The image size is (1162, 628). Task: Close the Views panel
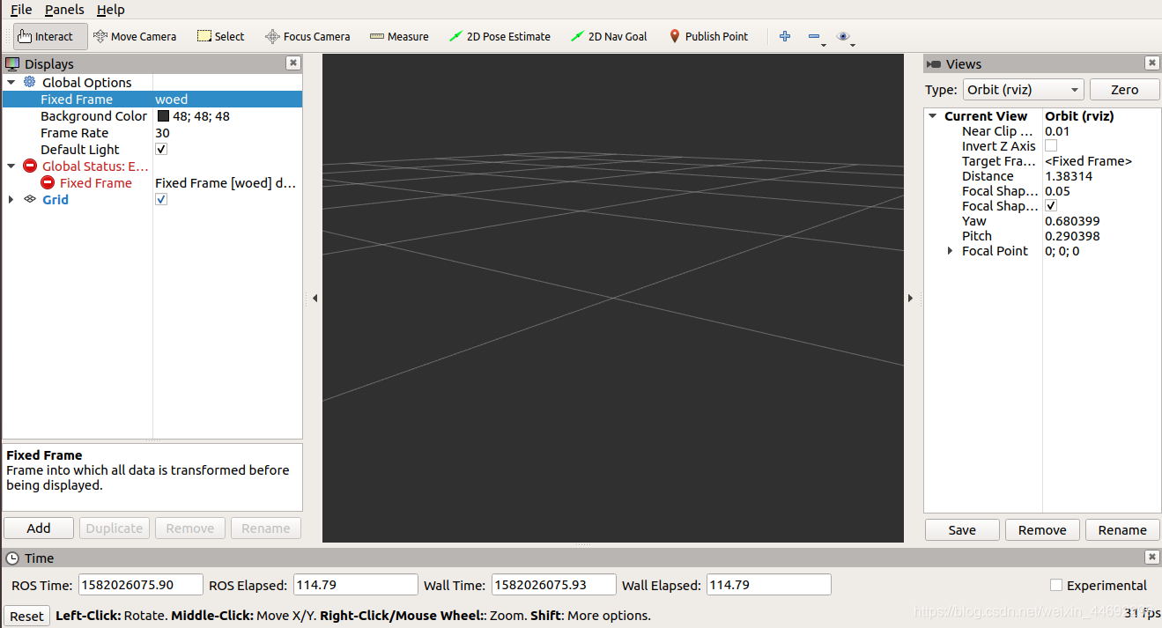coord(1152,63)
